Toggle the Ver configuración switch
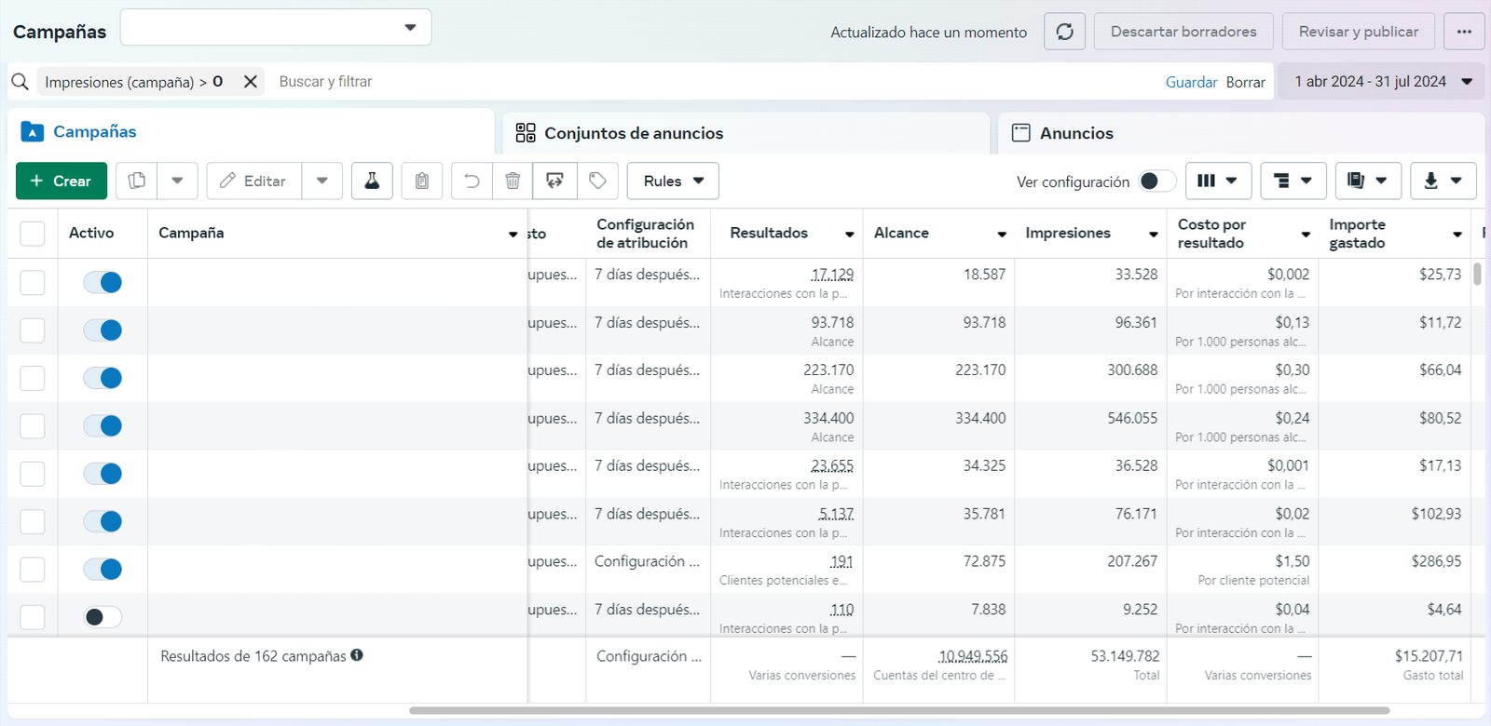The height and width of the screenshot is (726, 1491). pyautogui.click(x=1157, y=181)
